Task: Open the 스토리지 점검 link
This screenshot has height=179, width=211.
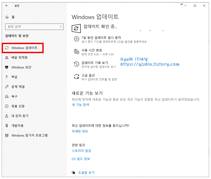Action: point(81,151)
